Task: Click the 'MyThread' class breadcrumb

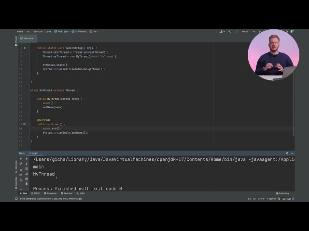Action: [79, 31]
